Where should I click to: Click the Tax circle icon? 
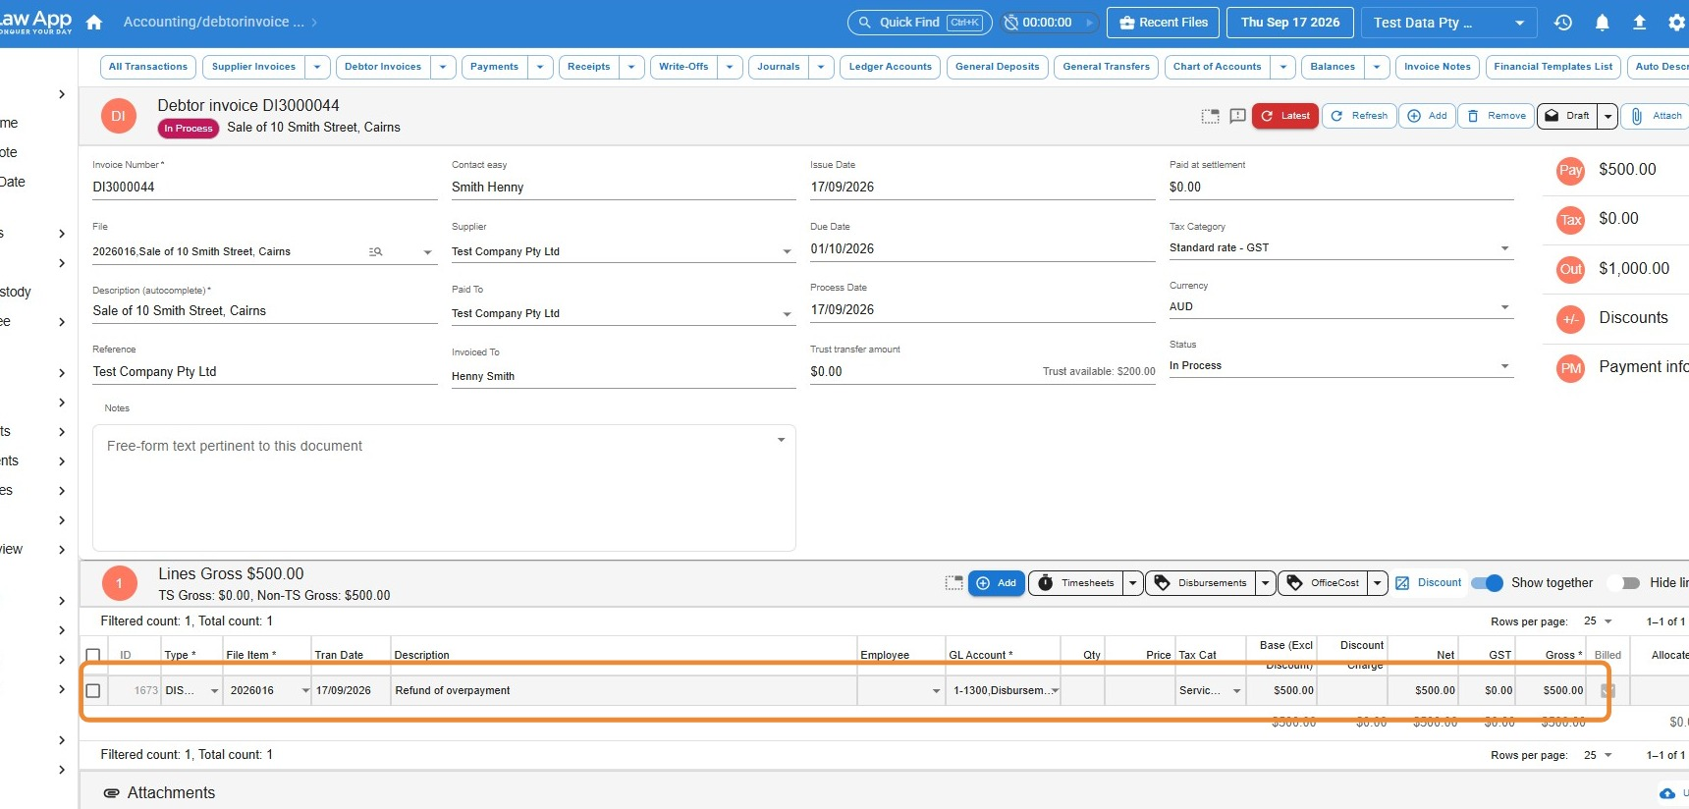(1571, 220)
